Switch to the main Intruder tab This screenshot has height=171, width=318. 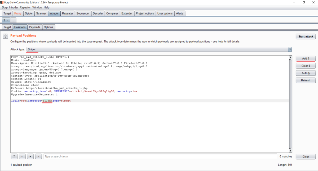point(54,13)
